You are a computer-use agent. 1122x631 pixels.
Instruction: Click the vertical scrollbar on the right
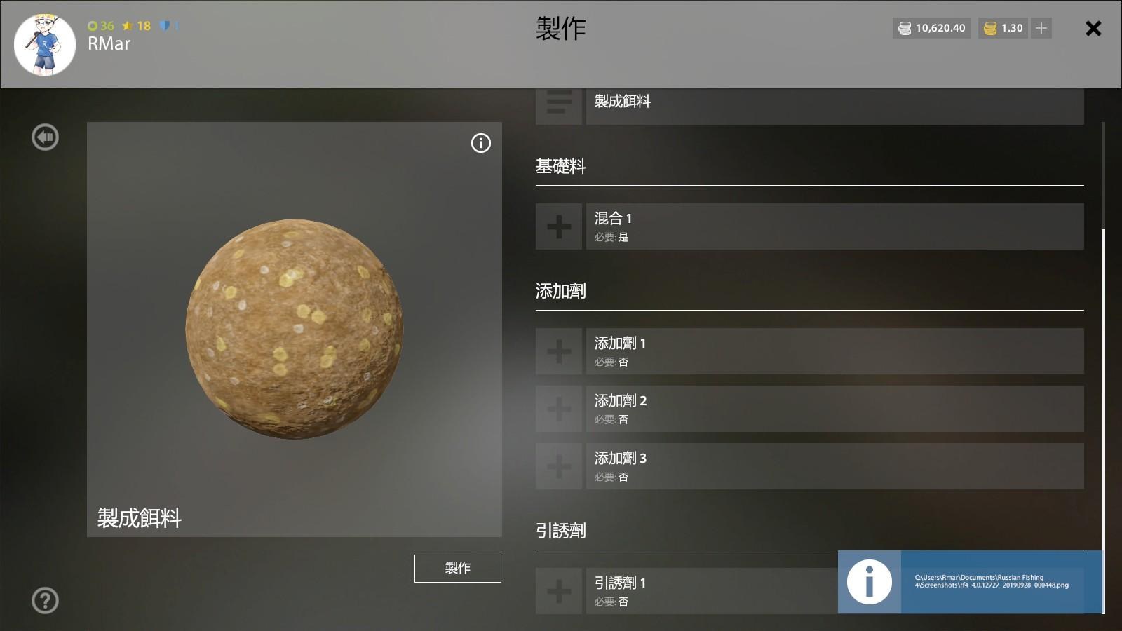[1103, 421]
